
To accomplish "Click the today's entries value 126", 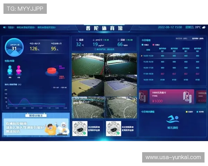I will tap(34, 49).
